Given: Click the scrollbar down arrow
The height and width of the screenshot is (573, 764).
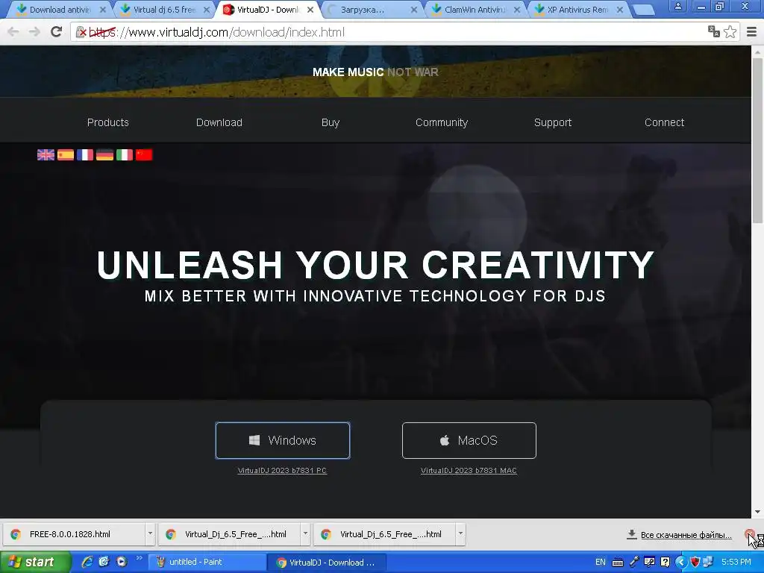Looking at the screenshot, I should pos(757,512).
